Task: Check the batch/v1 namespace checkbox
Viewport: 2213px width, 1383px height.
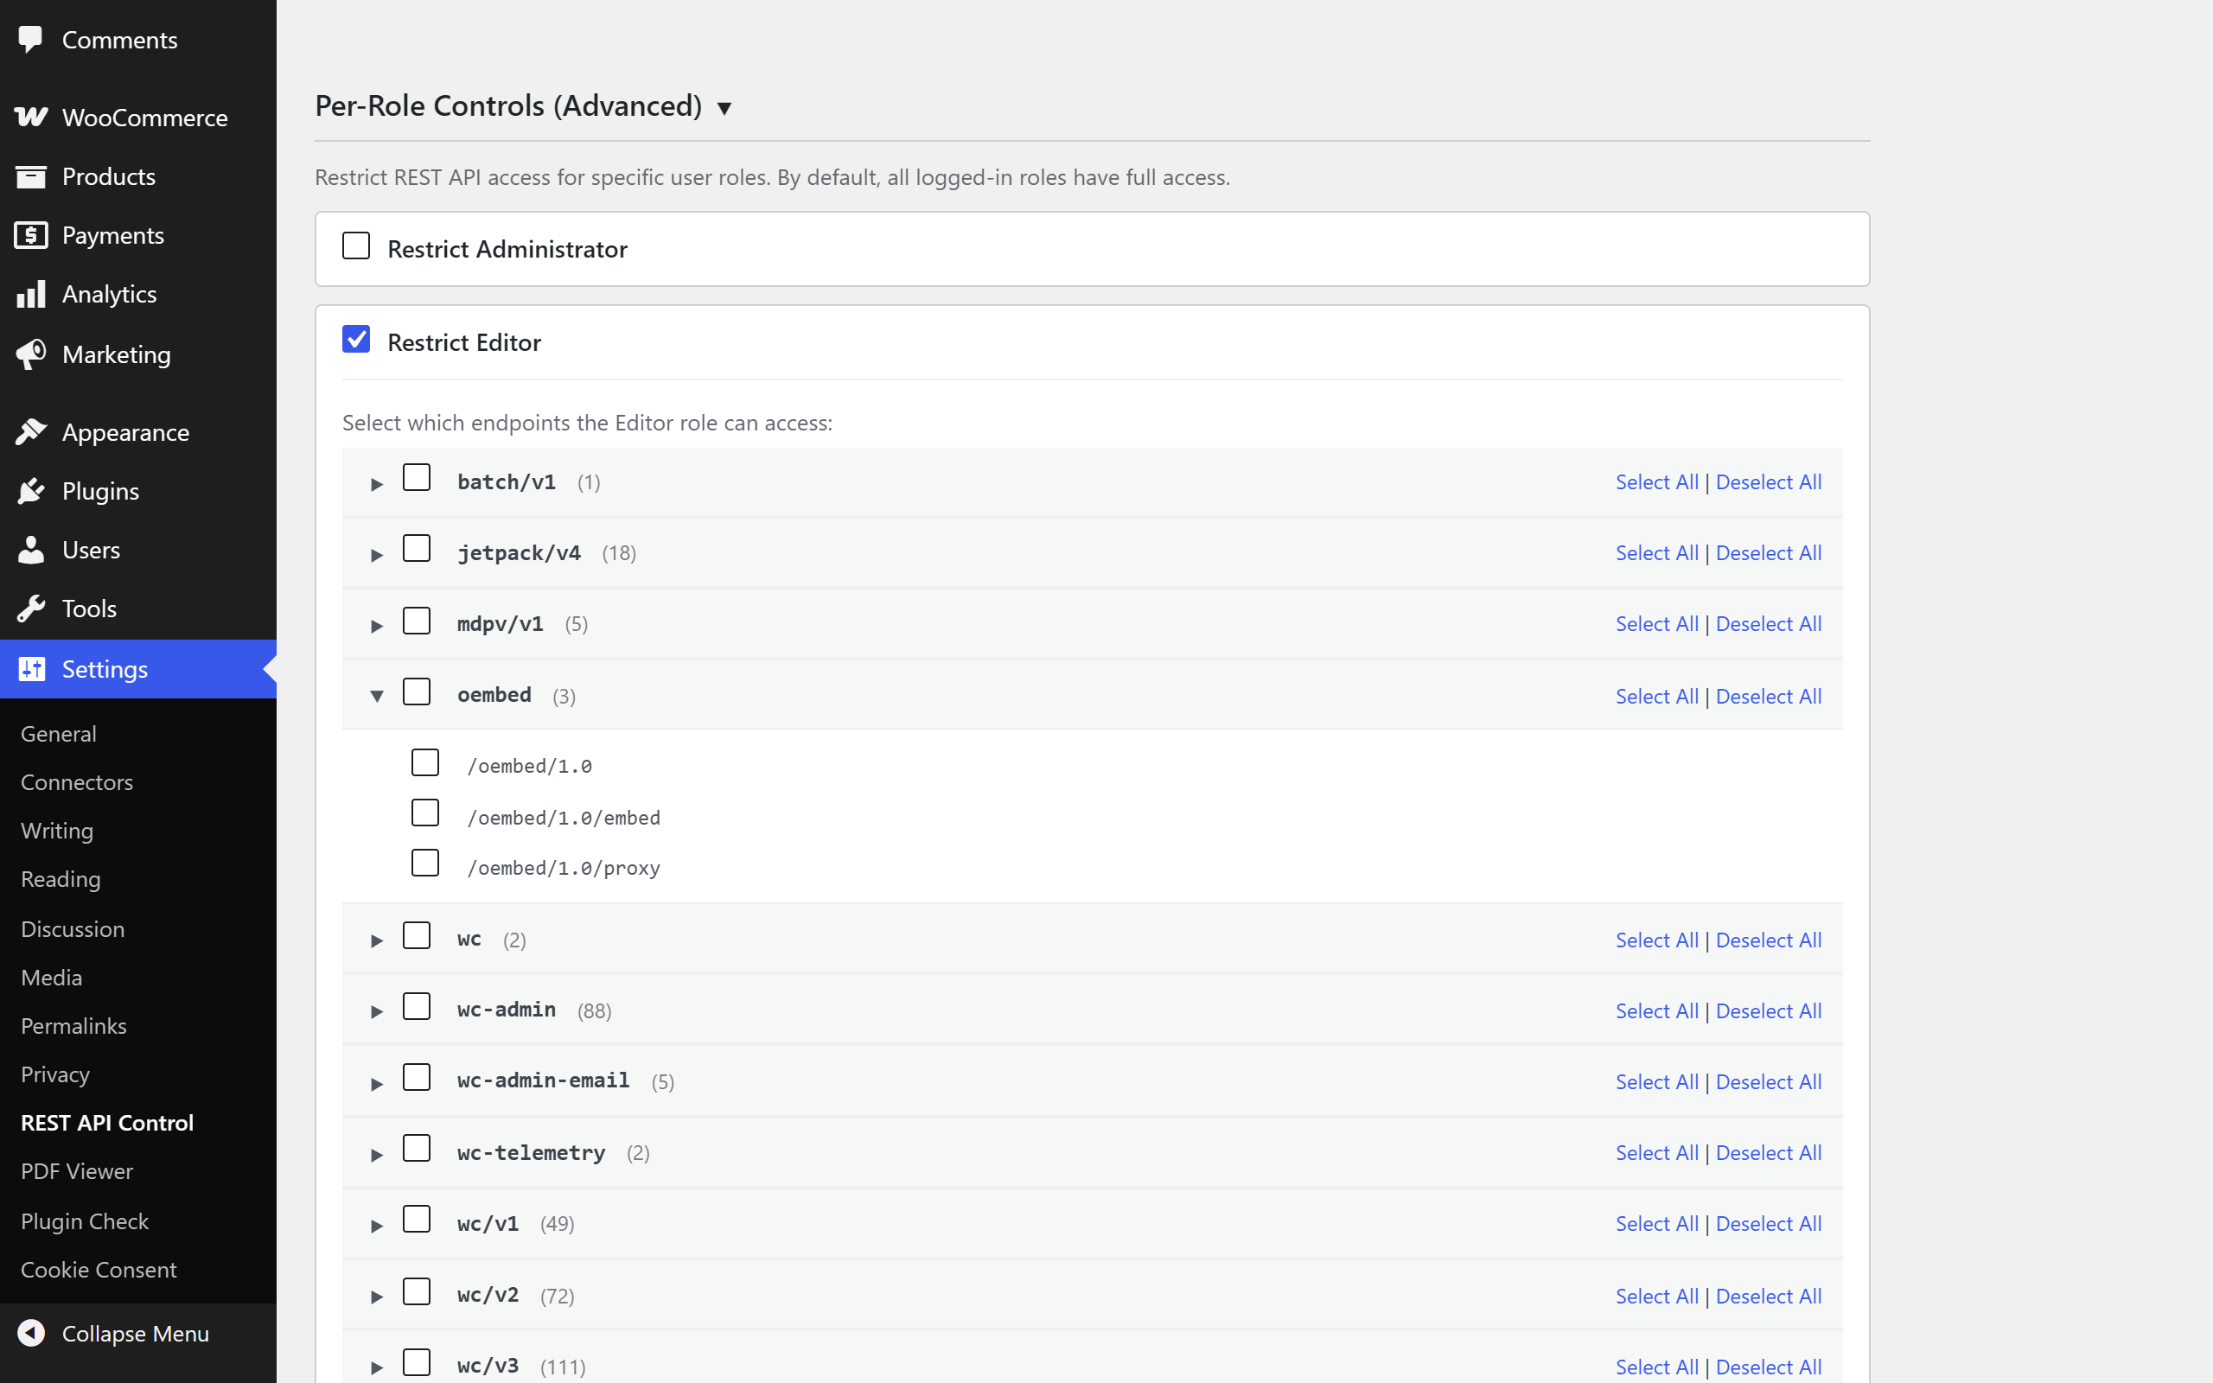Action: tap(416, 477)
